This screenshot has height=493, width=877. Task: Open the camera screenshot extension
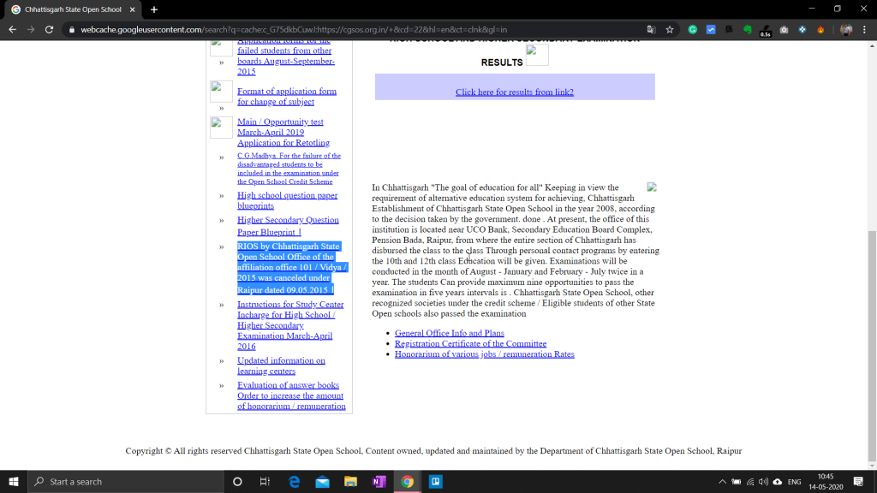[785, 30]
